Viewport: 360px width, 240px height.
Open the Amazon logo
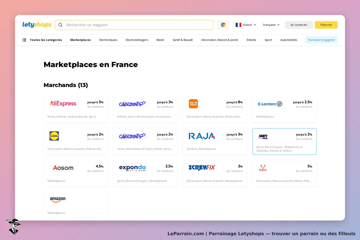[x=58, y=199]
